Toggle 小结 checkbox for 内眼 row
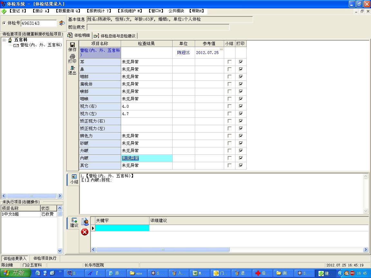The height and width of the screenshot is (278, 371). tap(230, 158)
